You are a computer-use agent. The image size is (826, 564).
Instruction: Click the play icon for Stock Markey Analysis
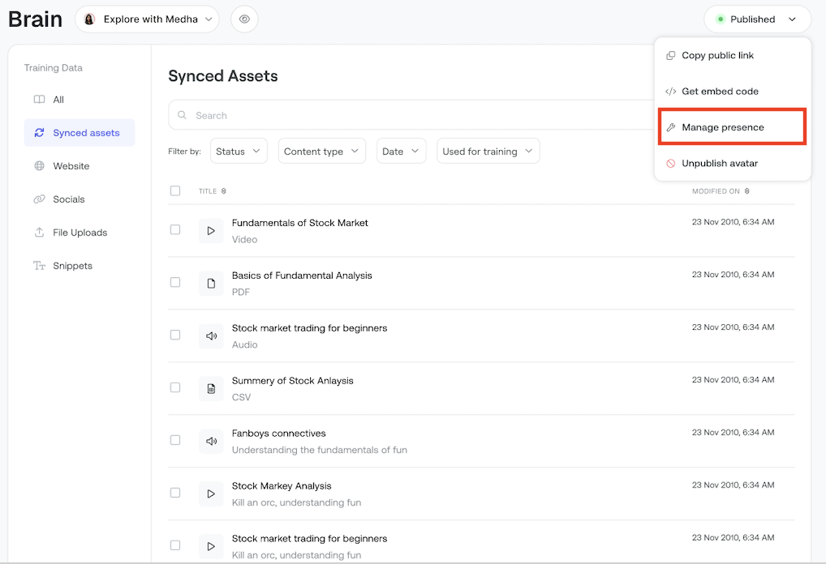click(211, 494)
